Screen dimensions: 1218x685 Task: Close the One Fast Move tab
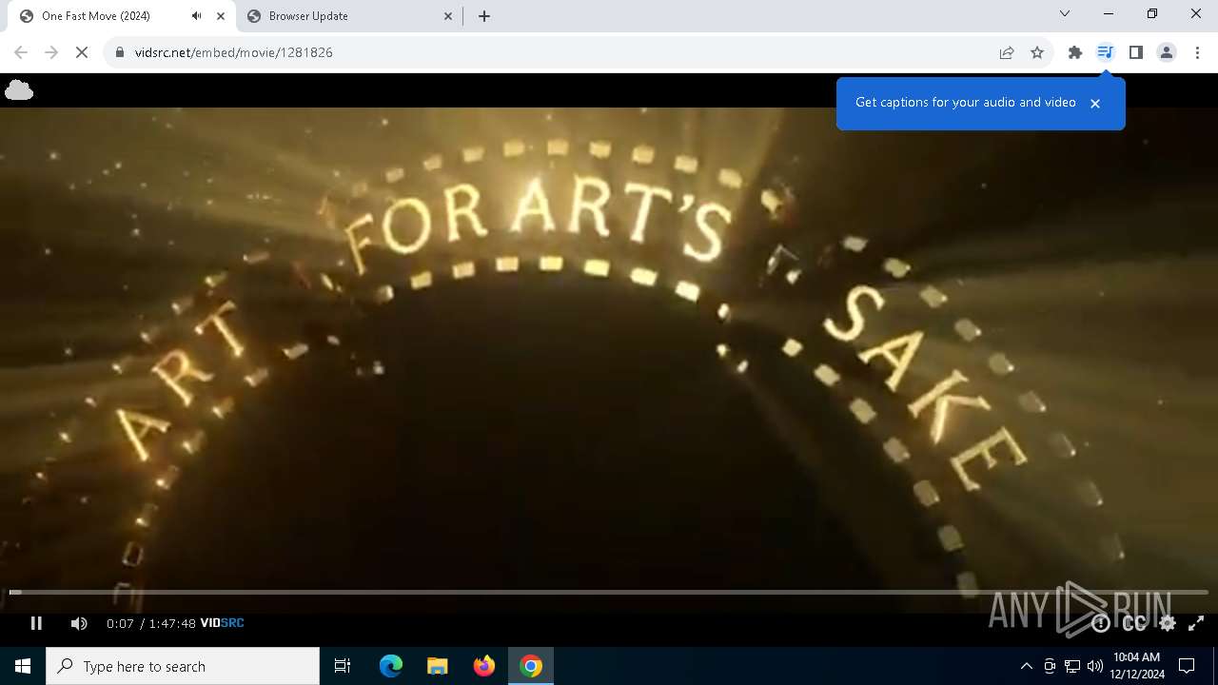pos(221,16)
